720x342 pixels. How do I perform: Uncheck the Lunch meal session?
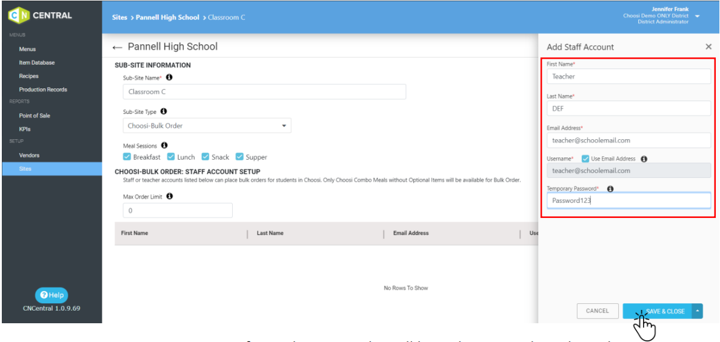coord(171,157)
